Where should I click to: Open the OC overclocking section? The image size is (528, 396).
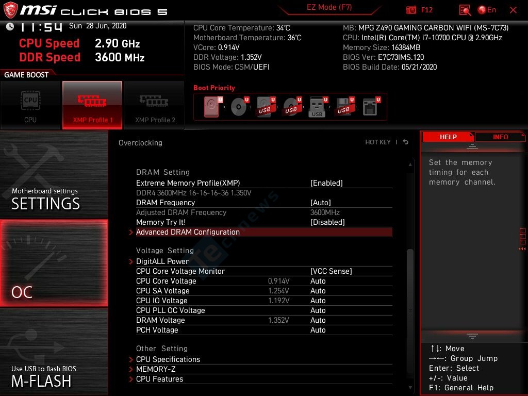pos(54,263)
